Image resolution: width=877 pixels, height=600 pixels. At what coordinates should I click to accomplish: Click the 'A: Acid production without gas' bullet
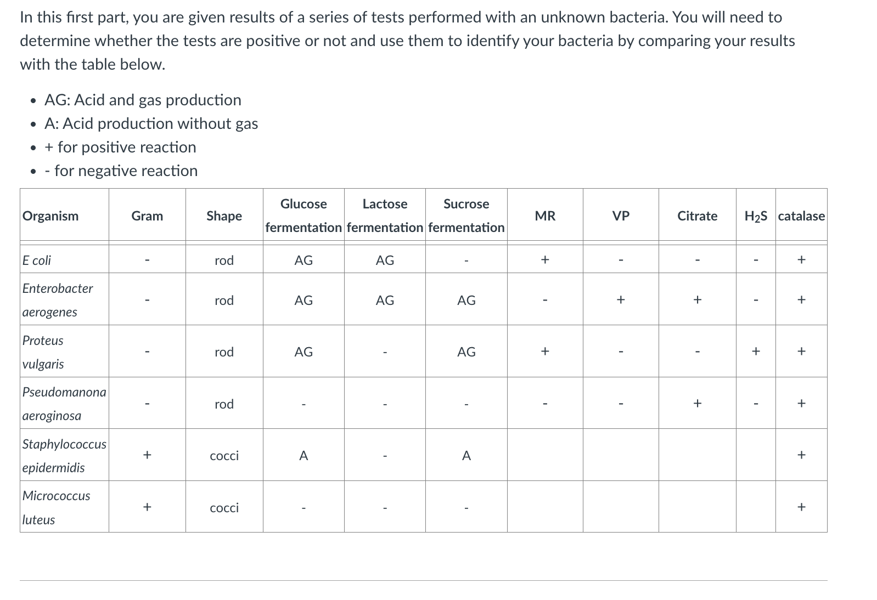tap(151, 123)
